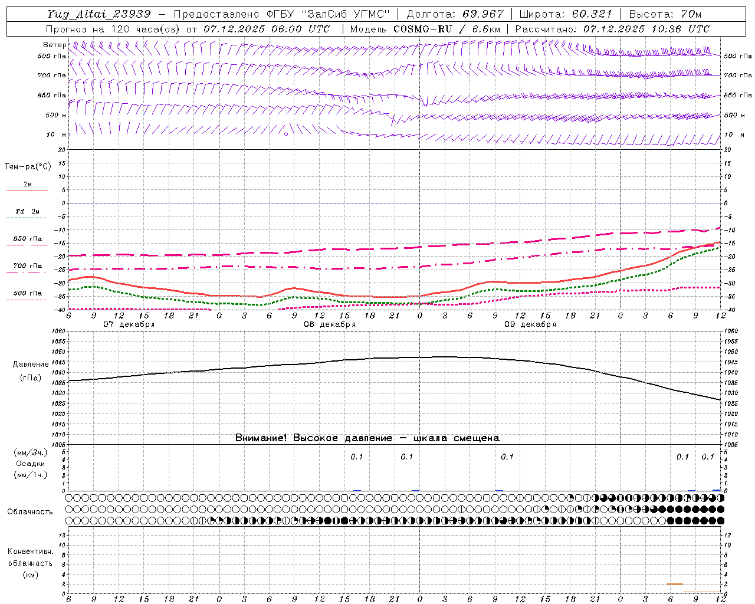Click the Прогноз на 120 часа(ов) text

click(x=113, y=29)
